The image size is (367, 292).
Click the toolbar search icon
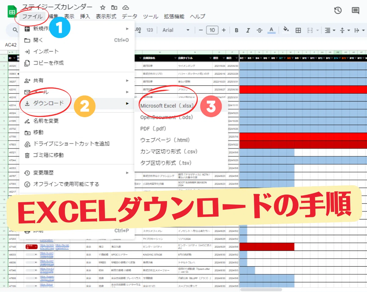[x=15, y=30]
